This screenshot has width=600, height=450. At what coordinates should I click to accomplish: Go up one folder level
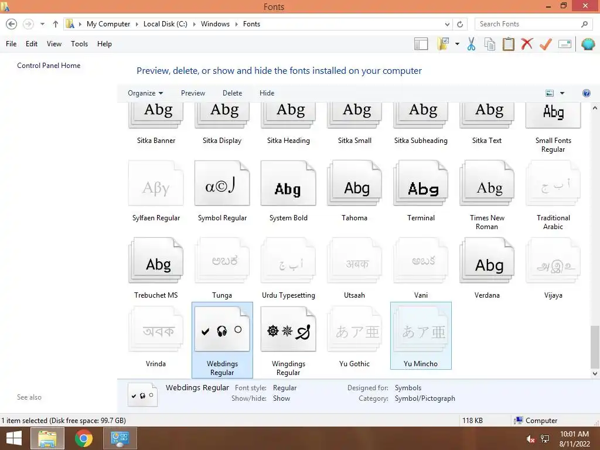(56, 24)
